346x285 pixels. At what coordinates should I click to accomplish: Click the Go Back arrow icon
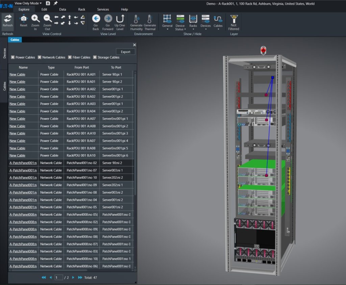96,19
